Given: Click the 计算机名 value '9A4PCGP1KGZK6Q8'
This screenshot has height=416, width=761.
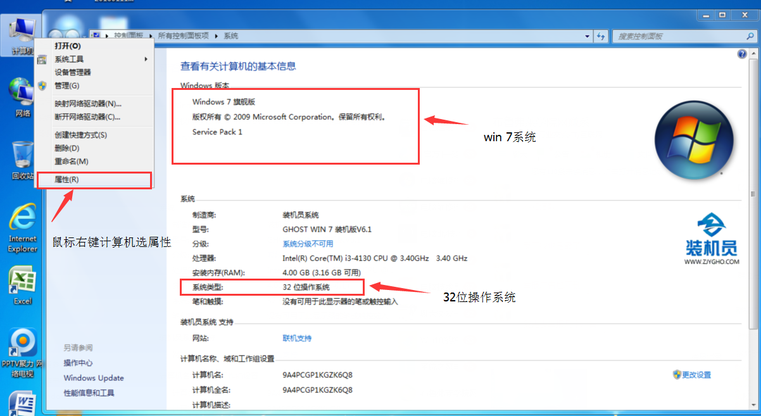Looking at the screenshot, I should pos(318,375).
